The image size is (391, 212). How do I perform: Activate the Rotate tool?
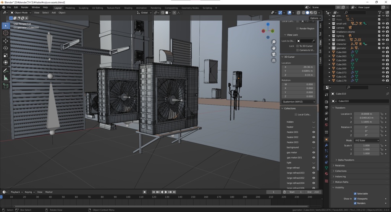6,48
